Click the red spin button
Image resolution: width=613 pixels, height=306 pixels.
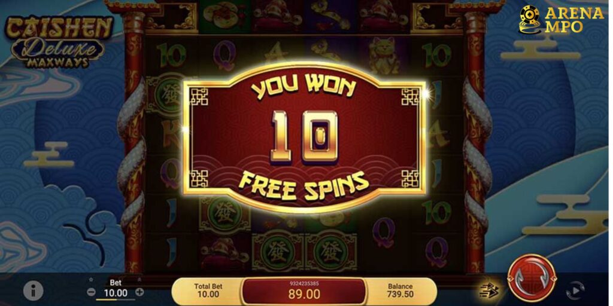pyautogui.click(x=532, y=277)
